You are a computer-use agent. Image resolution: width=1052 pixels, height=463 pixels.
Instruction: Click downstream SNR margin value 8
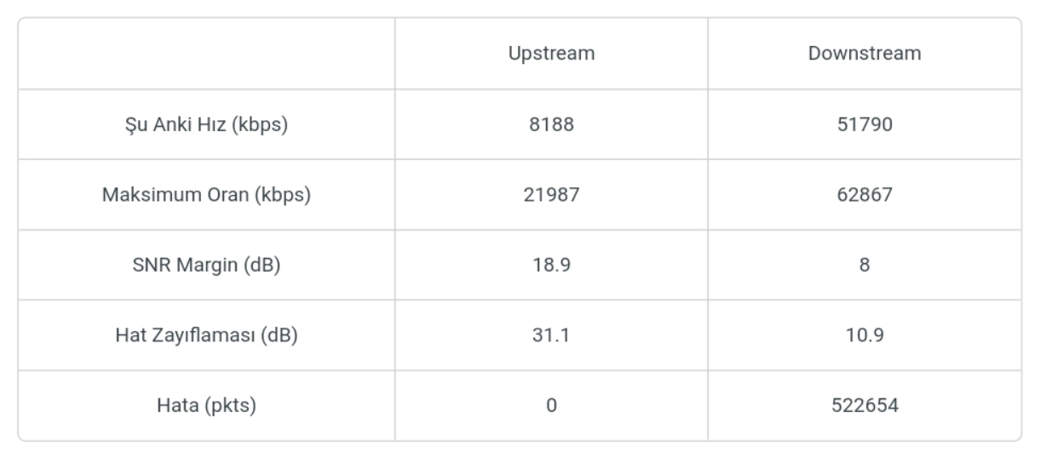(864, 265)
